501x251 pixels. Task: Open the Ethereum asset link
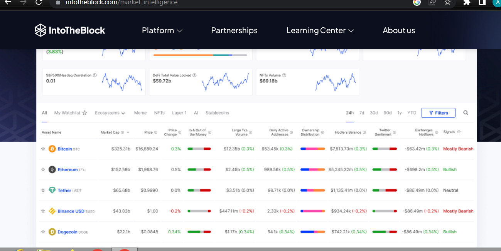point(67,170)
